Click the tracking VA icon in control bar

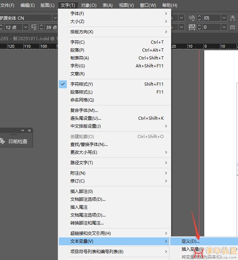coord(192,27)
